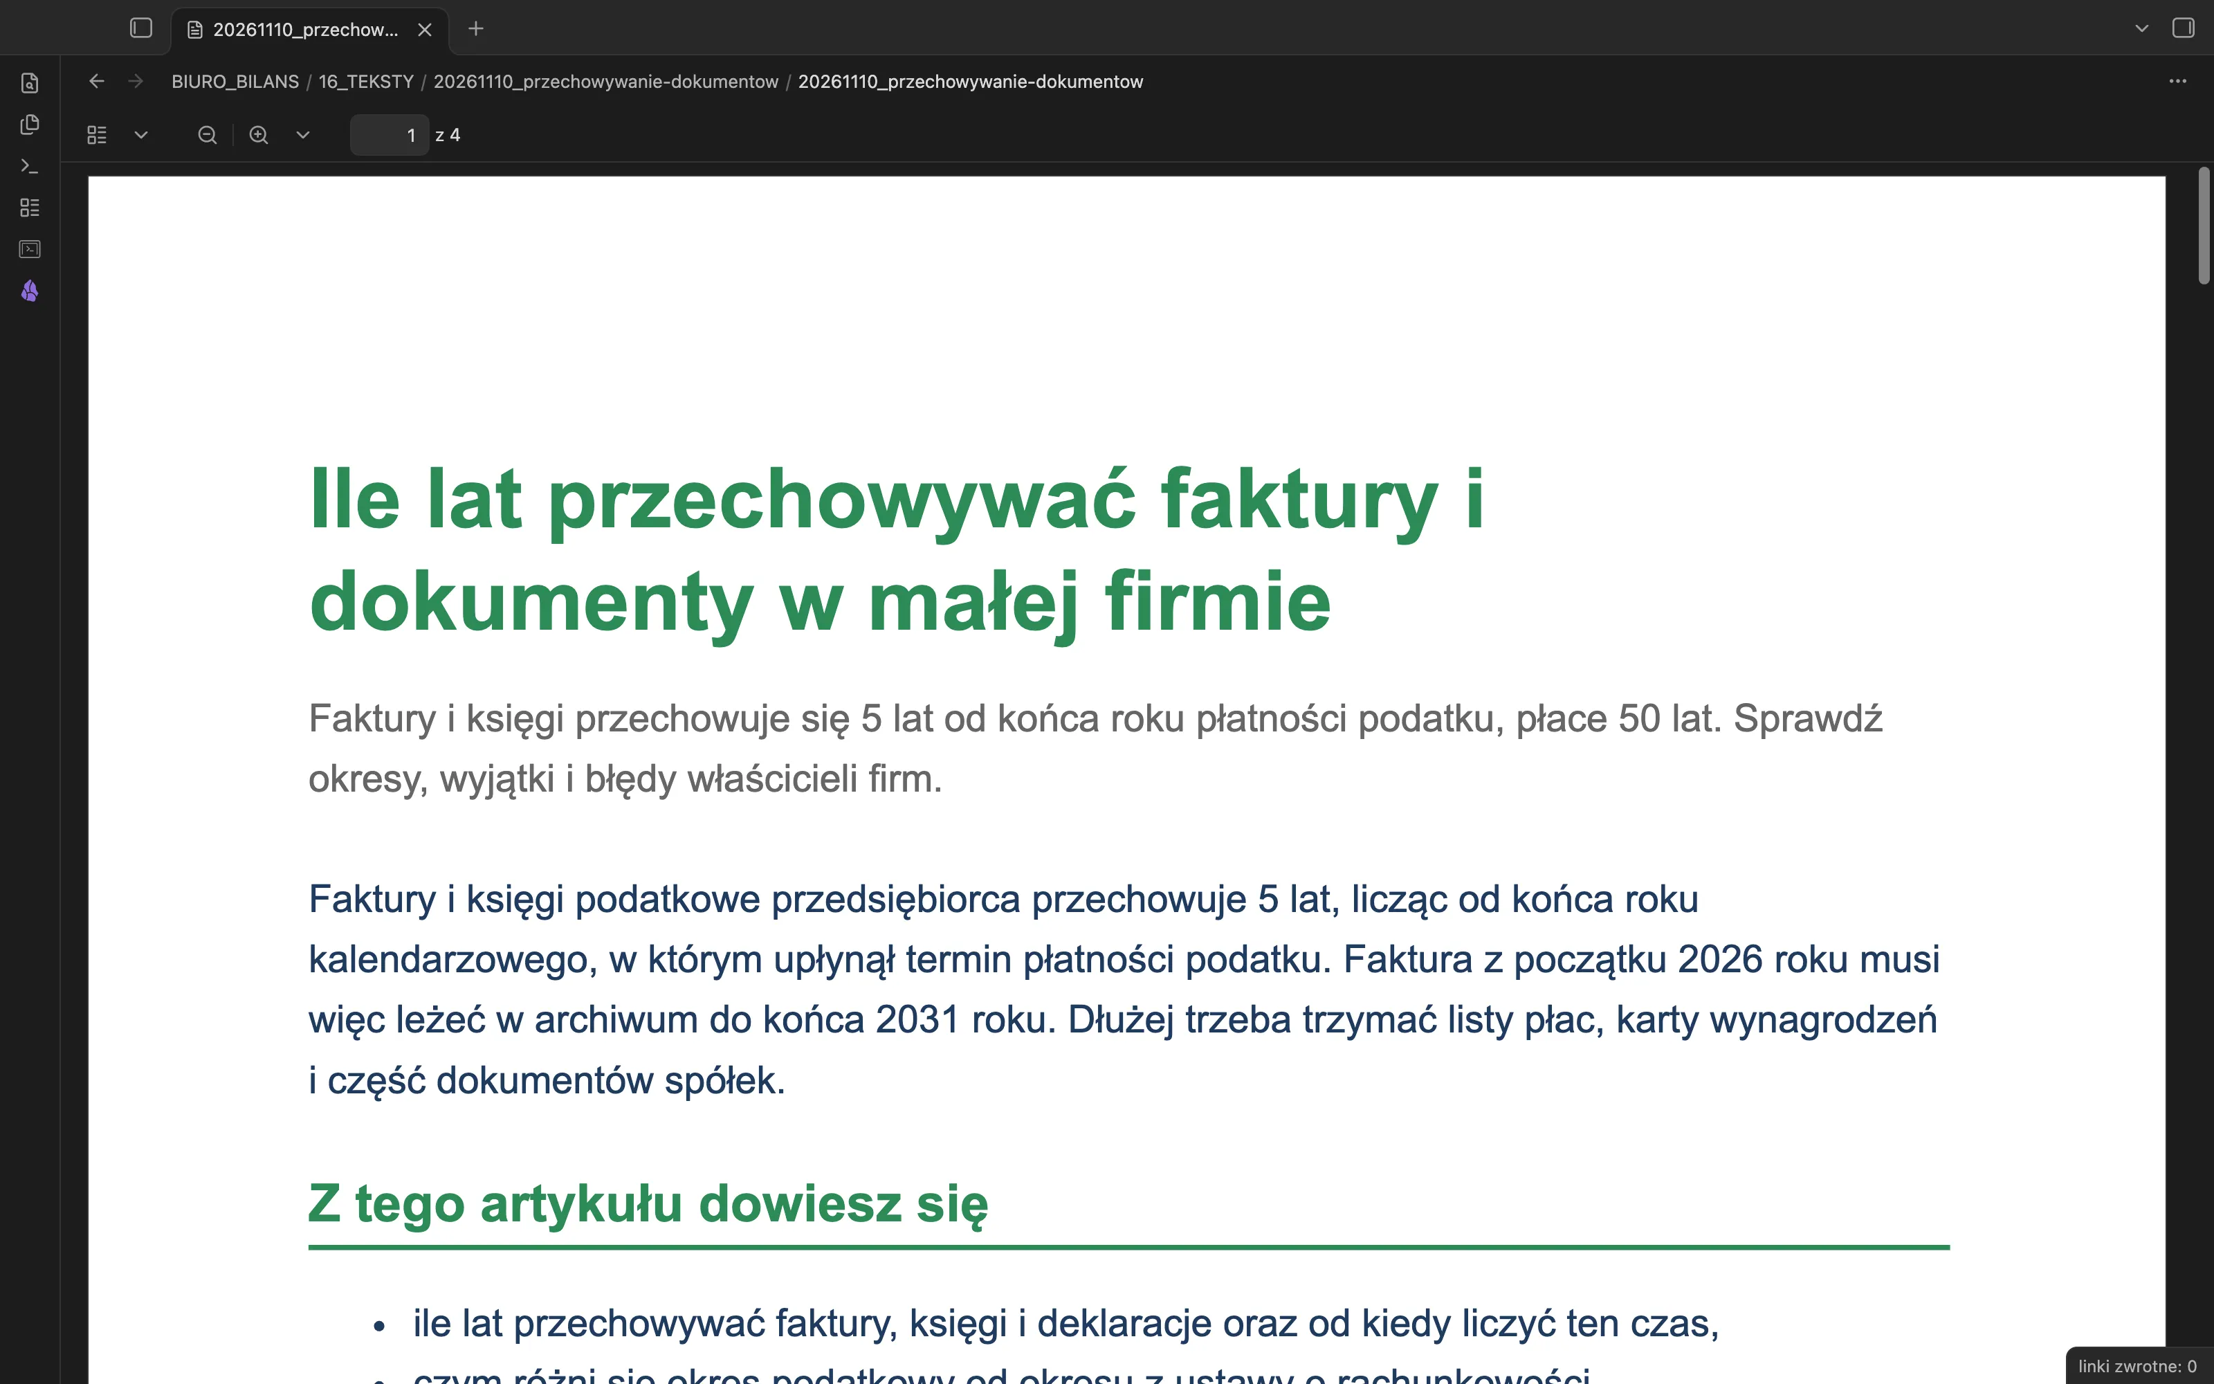Select the 20261110_przechow... tab

[x=309, y=30]
